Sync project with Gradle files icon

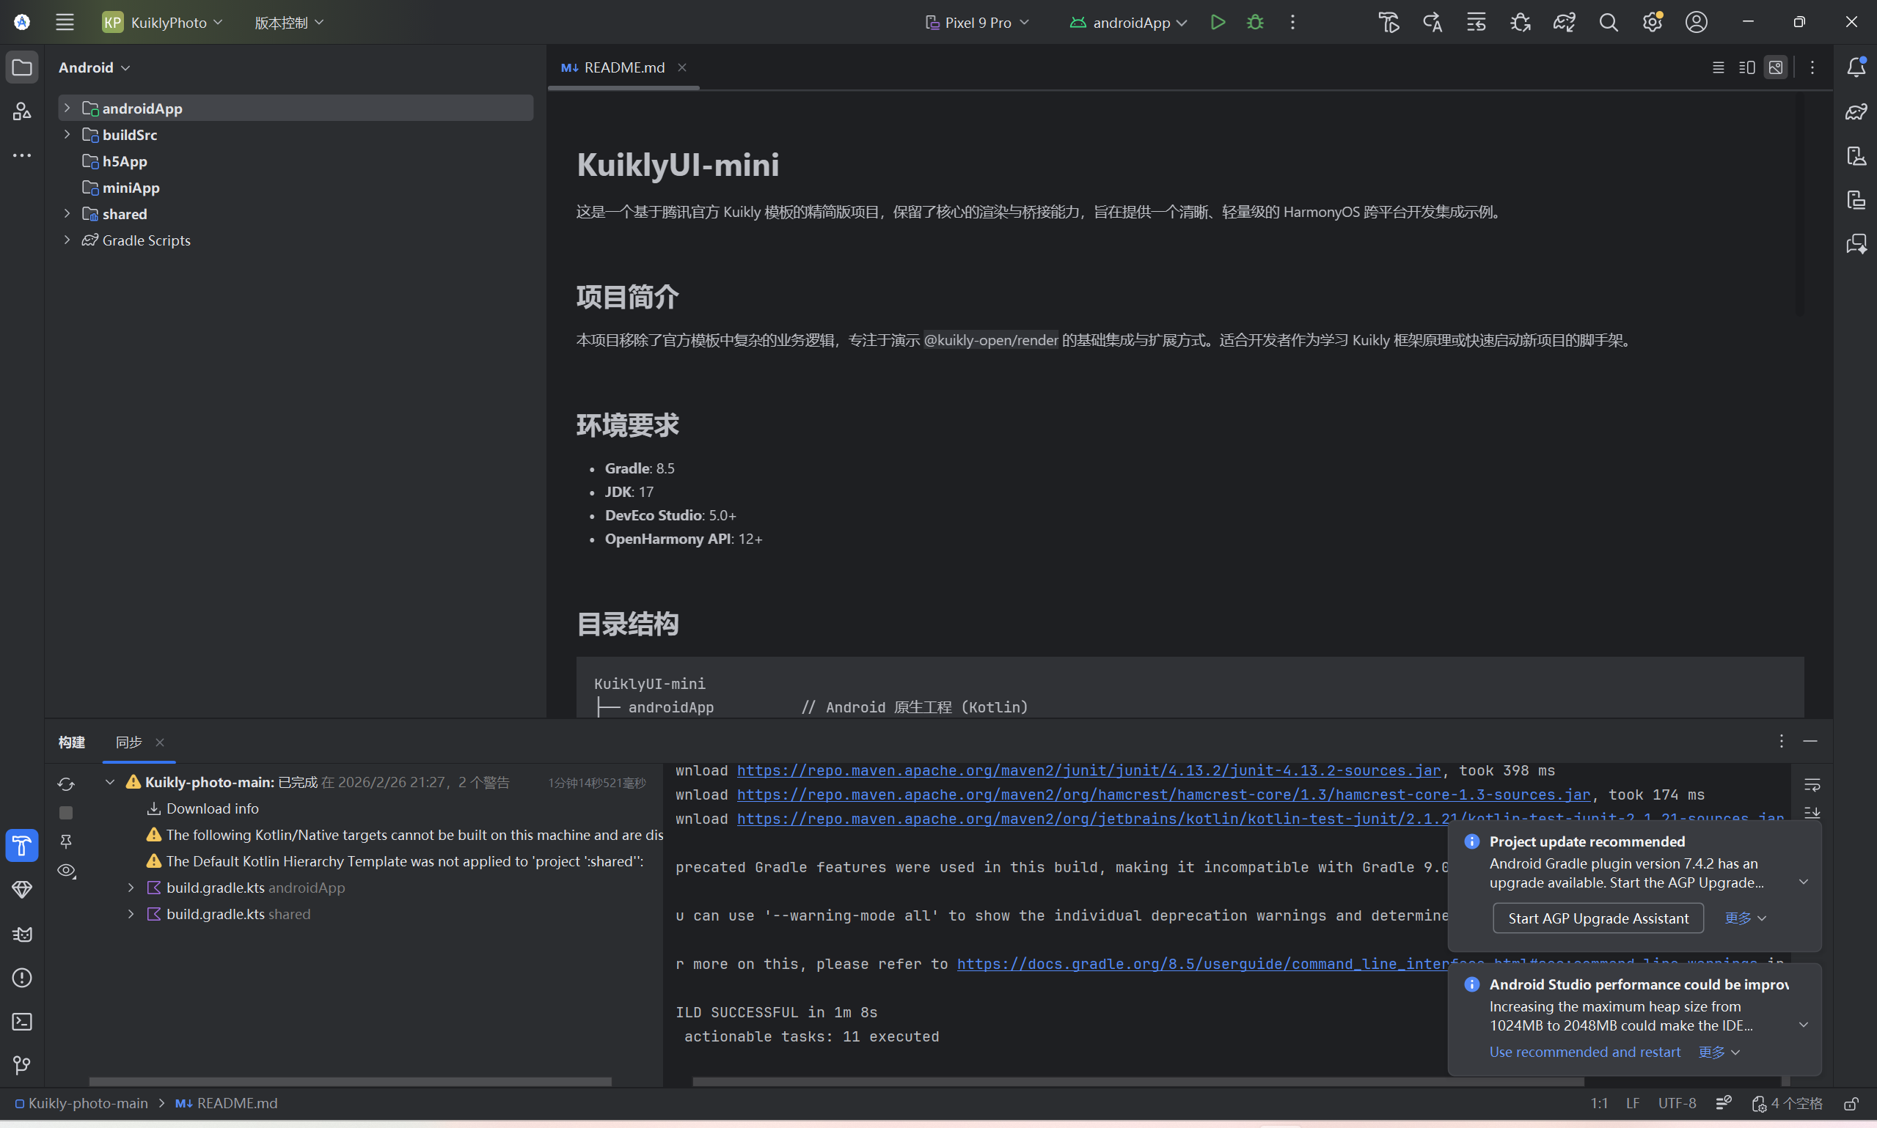[x=1564, y=22]
